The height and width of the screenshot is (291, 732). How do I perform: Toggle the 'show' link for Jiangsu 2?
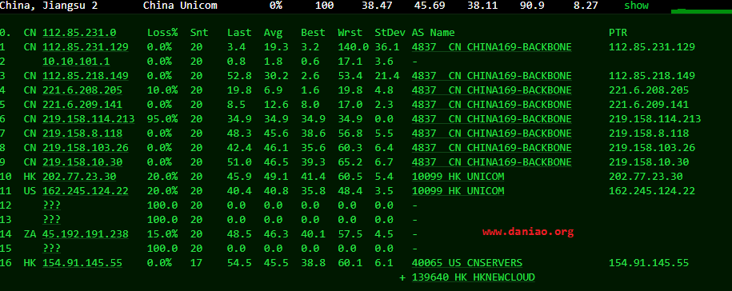[x=636, y=6]
